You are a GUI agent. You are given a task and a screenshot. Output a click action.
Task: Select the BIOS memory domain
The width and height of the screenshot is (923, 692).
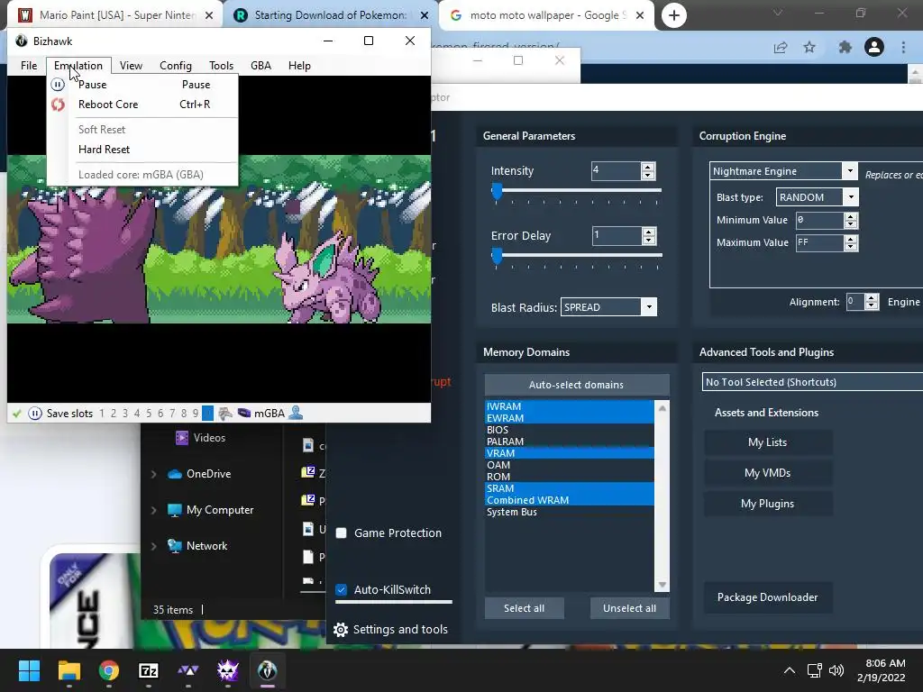point(570,430)
